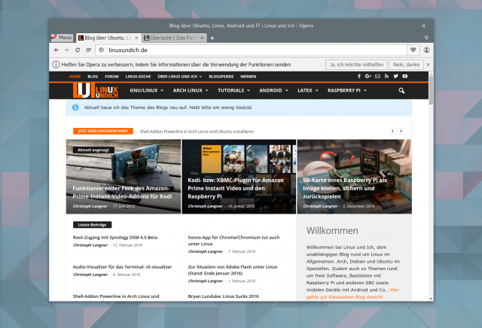Open the site search magnifier icon
This screenshot has width=482, height=328.
pyautogui.click(x=401, y=90)
